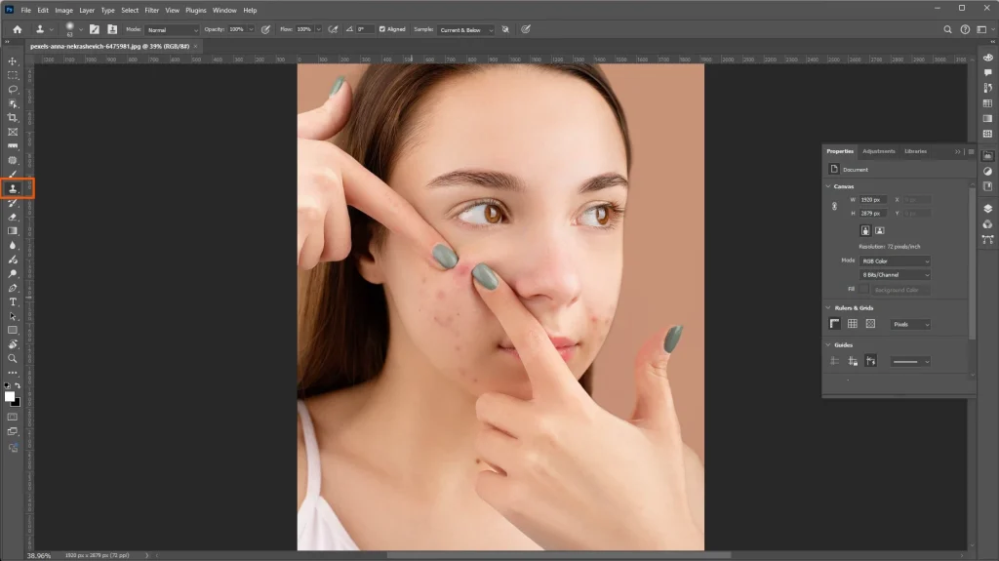Select the Gradient tool
999x561 pixels.
(x=12, y=231)
